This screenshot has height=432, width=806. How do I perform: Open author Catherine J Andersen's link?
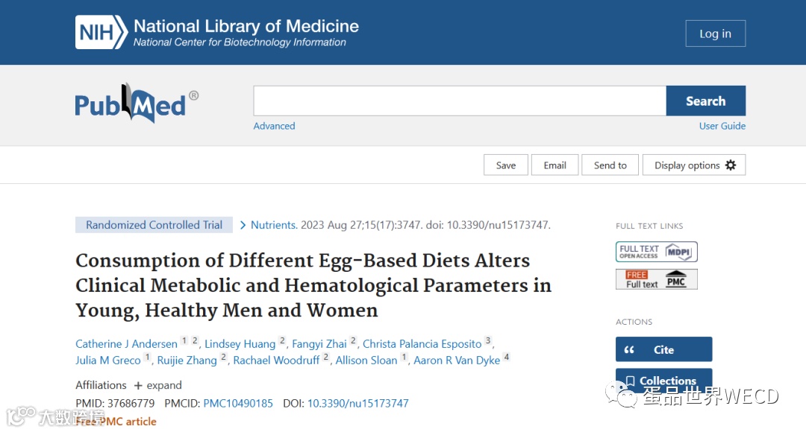click(x=126, y=344)
